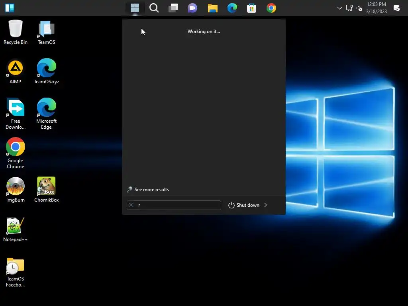Open the Windows Start button in taskbar

coord(135,8)
